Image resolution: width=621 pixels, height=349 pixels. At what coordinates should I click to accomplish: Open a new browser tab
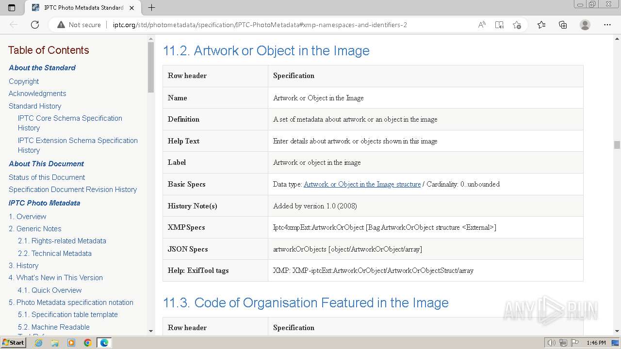click(x=151, y=7)
